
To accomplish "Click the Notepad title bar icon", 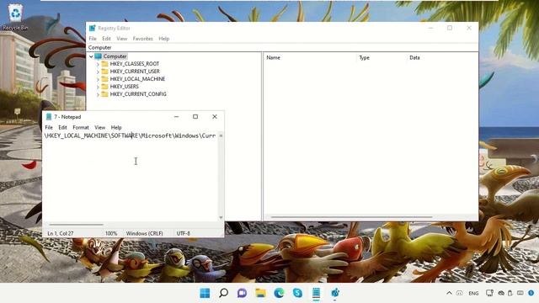I will click(x=49, y=117).
